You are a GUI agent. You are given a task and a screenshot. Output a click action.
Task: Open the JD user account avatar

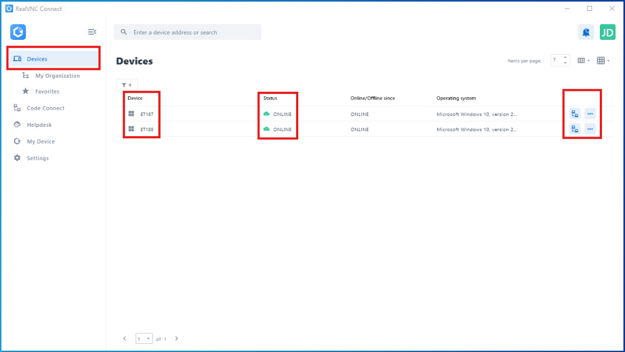point(607,32)
